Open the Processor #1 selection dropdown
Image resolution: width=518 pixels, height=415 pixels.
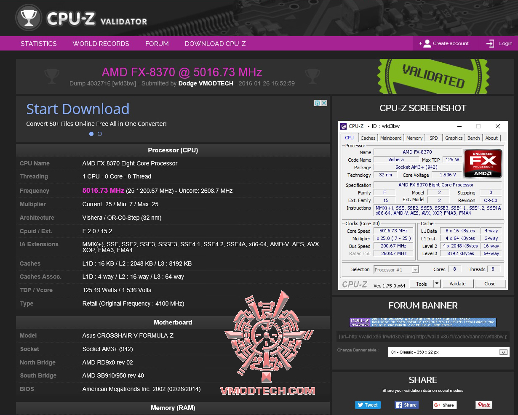pos(396,269)
